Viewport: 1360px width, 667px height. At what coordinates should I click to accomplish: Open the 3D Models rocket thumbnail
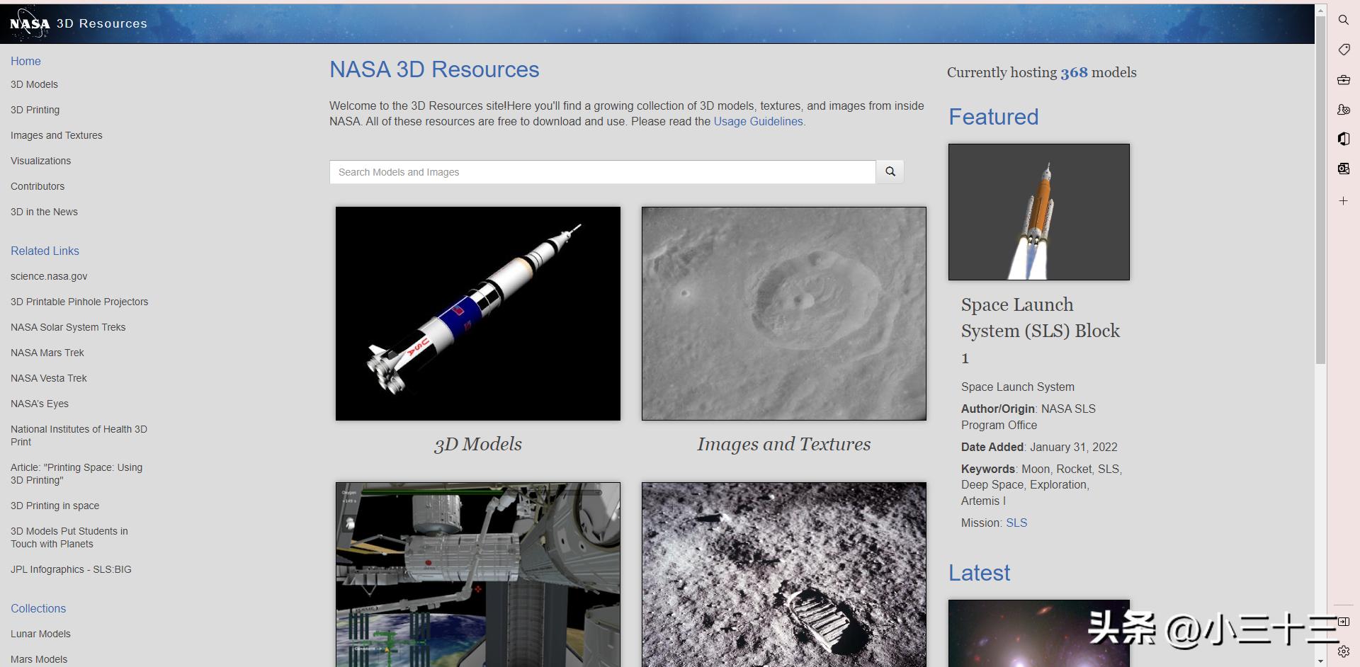(477, 314)
